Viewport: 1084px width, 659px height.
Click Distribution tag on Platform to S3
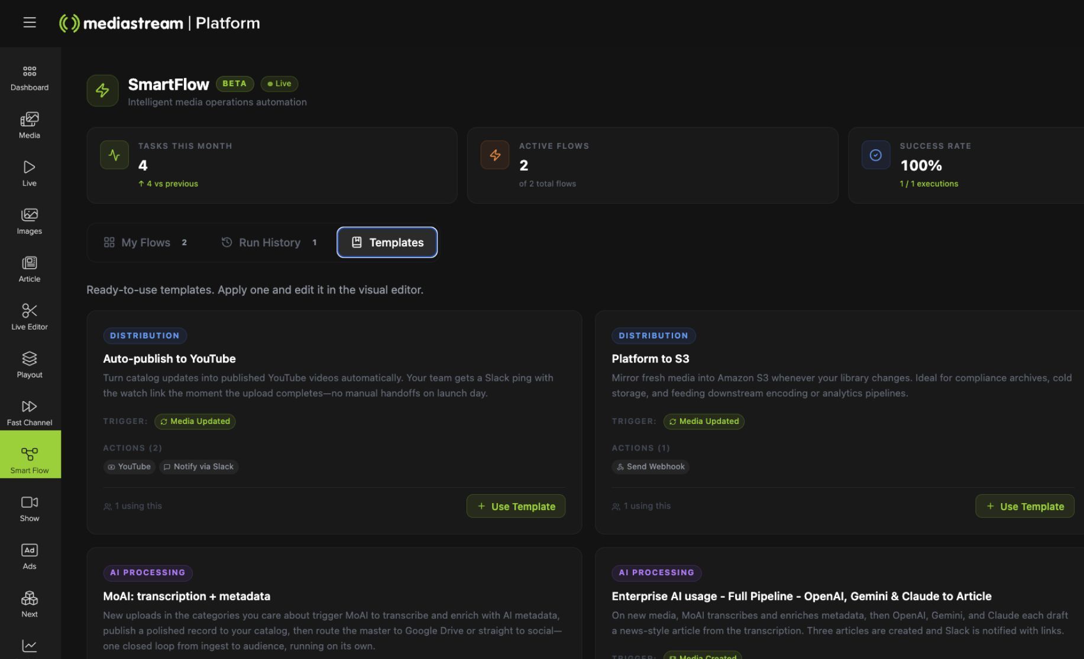653,335
